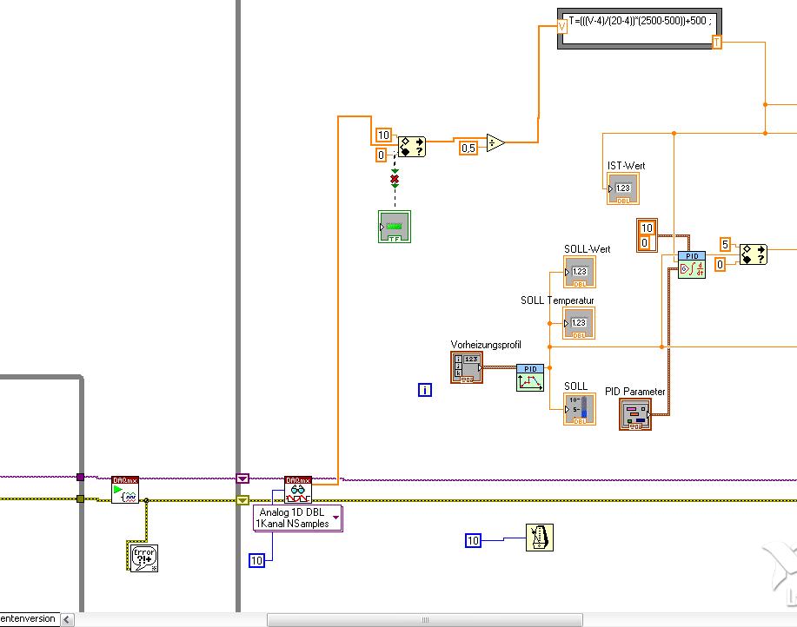Screen dimensions: 797x627
Task: Click the yellow error loop tunnel on gray border
Action: point(80,499)
